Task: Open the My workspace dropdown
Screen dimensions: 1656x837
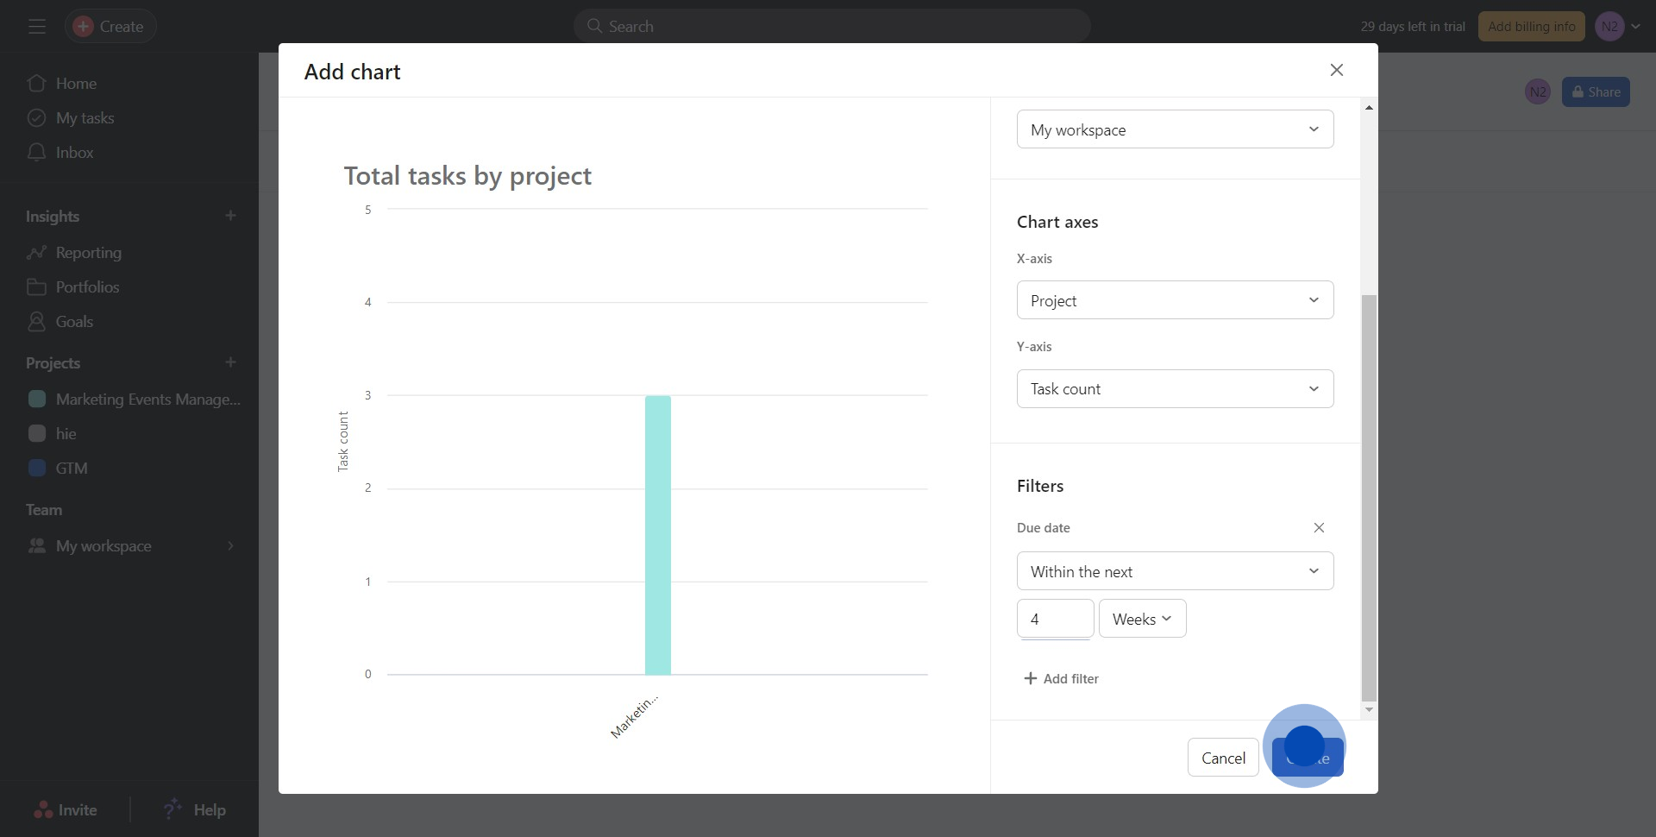Action: pos(1174,129)
